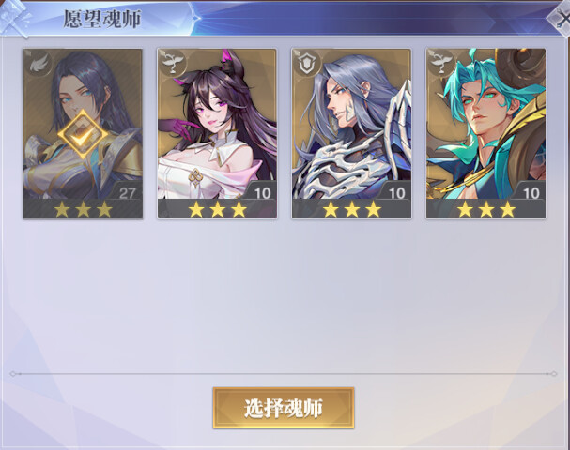
Task: Click the three-star rating under silver-haired card
Action: click(352, 209)
